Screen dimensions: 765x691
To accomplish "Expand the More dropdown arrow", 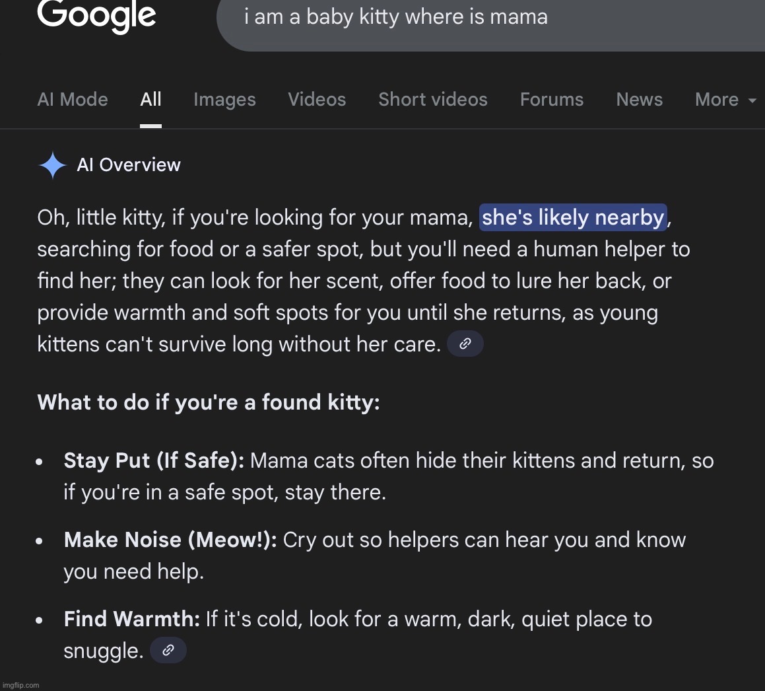I will [752, 100].
